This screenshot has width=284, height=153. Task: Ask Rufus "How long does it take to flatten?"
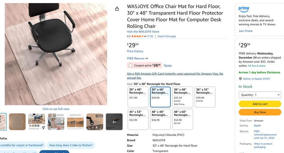[x=71, y=145]
